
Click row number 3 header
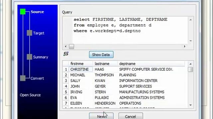66,81
